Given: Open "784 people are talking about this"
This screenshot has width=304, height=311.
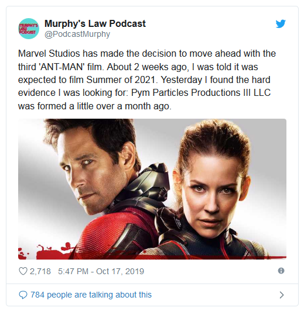Looking at the screenshot, I should pos(91,295).
